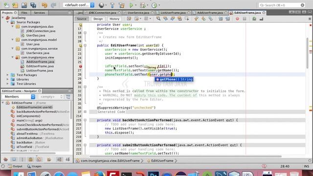Image resolution: width=313 pixels, height=176 pixels.
Task: Open the AddUserFrame.java editor tab
Action: point(210,13)
